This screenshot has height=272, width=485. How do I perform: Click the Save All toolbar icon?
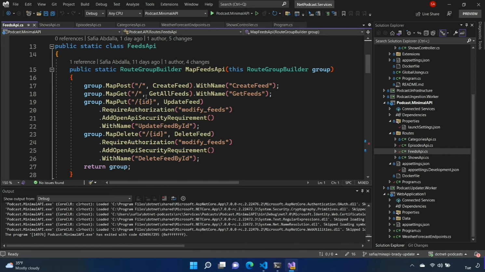(x=53, y=13)
